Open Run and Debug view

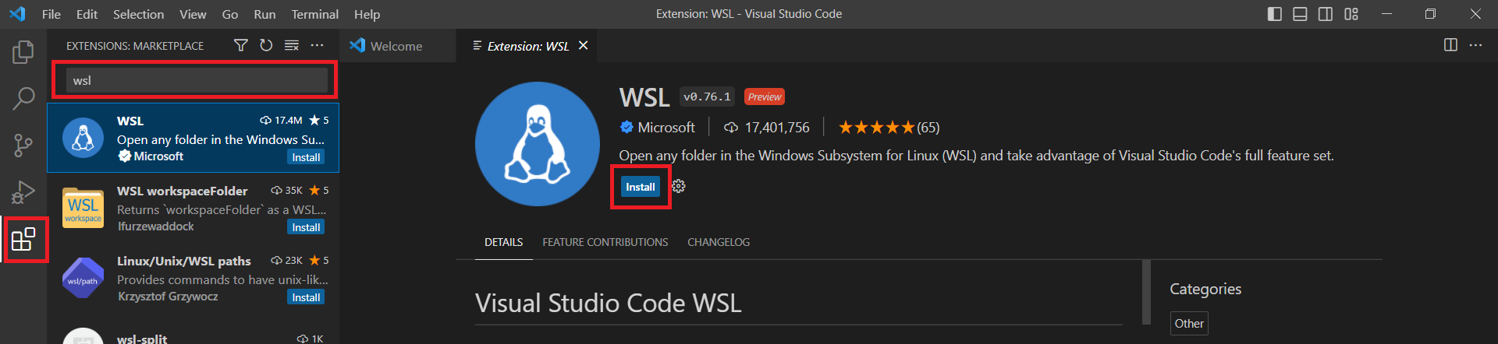click(x=23, y=192)
